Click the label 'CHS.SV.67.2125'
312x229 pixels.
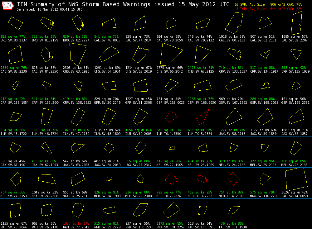point(201,72)
